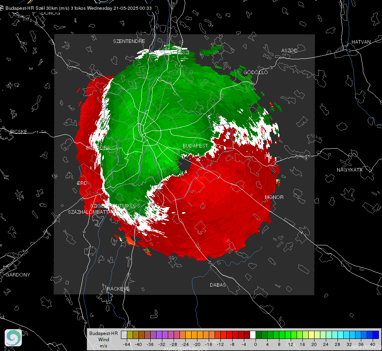Click the swirl weather service logo

pyautogui.click(x=13, y=338)
